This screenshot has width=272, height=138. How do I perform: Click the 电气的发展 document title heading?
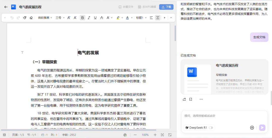[88, 53]
